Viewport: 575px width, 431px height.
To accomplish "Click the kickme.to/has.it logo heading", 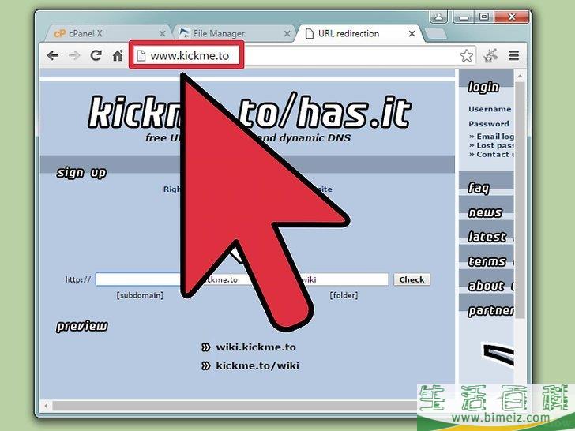I will 250,112.
